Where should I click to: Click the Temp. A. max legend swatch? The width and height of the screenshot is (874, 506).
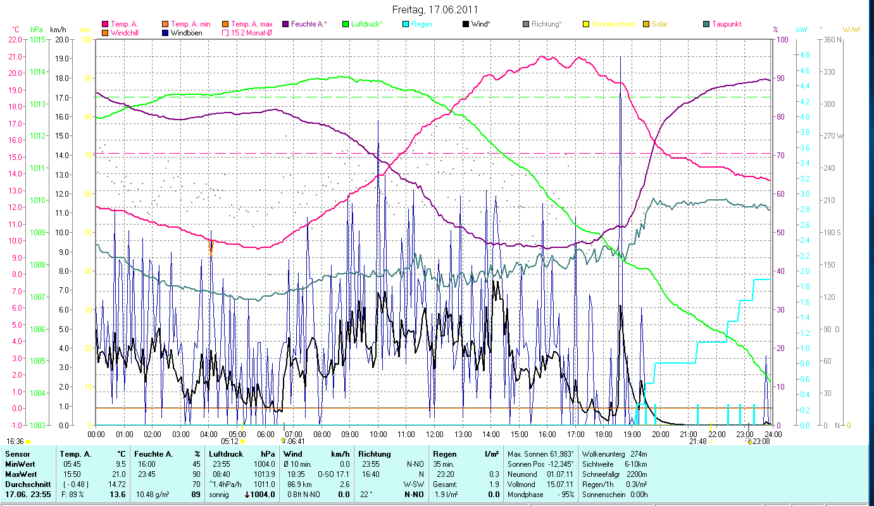click(x=225, y=24)
